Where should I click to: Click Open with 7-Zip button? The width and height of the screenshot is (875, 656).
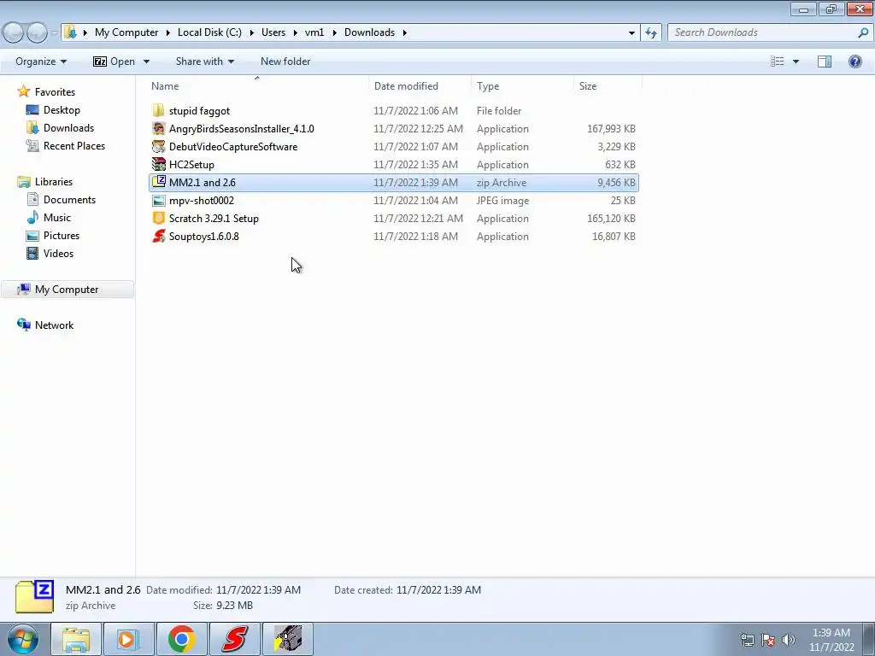[115, 61]
